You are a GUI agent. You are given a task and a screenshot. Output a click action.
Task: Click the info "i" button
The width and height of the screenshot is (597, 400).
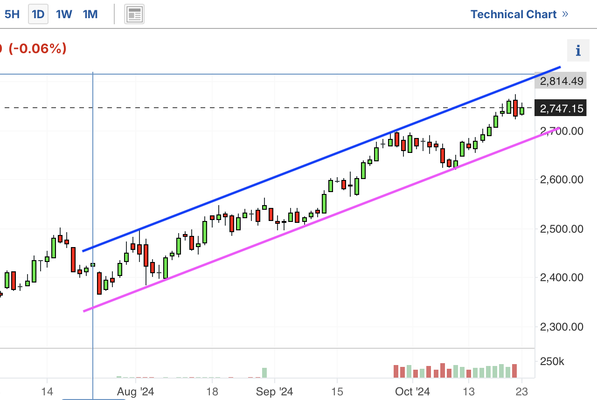coord(578,50)
